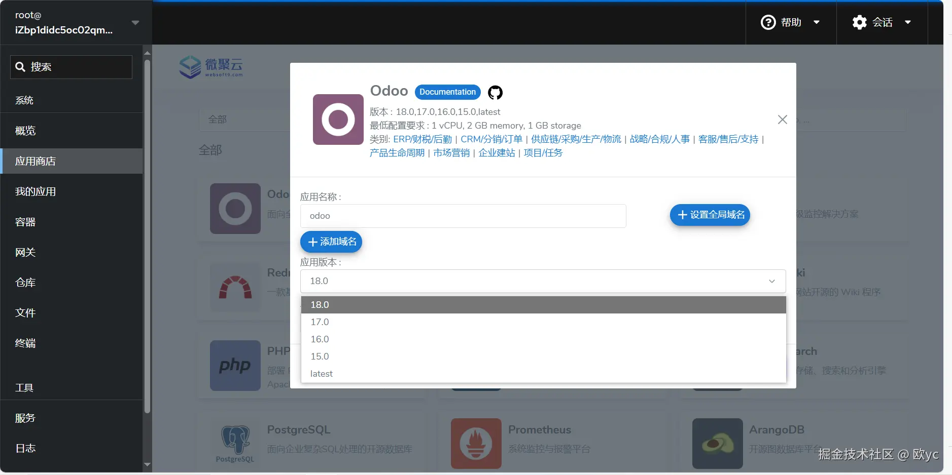The image size is (952, 475).
Task: Click the 应用名称 input field
Action: pos(463,216)
